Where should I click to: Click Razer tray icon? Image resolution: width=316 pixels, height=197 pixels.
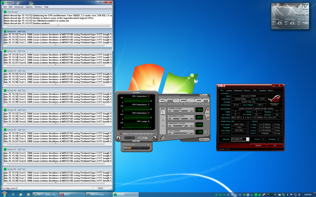(272, 195)
